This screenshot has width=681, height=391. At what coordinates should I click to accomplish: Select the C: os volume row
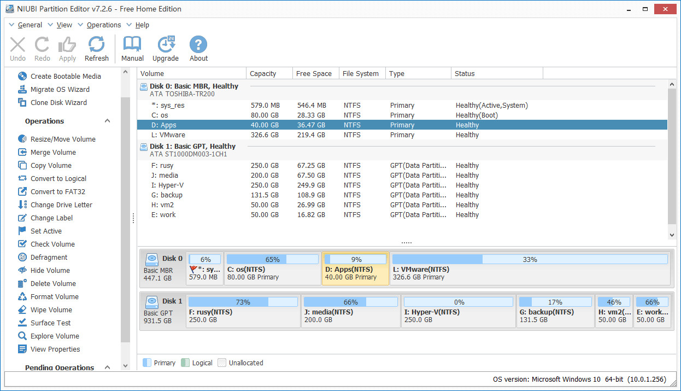pos(402,115)
